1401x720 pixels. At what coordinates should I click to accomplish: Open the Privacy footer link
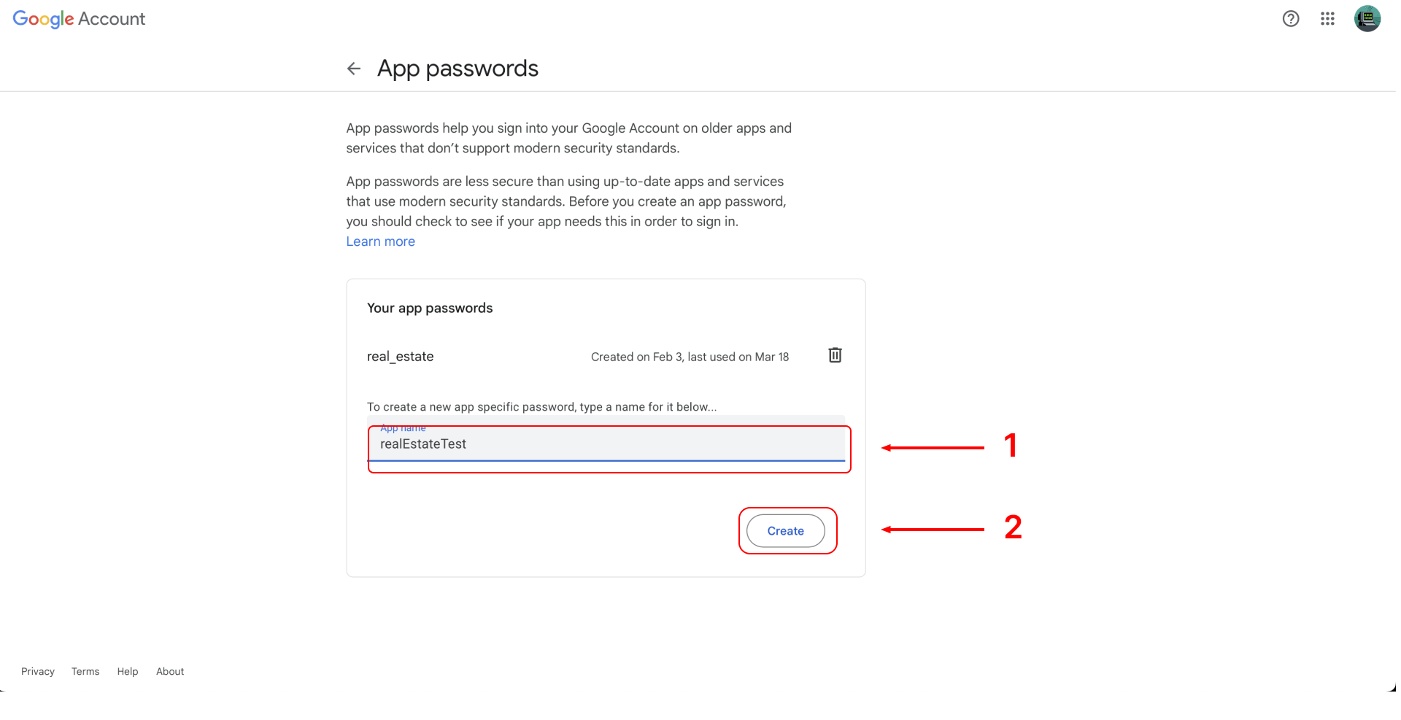tap(38, 671)
